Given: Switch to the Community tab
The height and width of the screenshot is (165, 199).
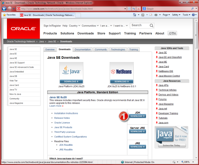Looking at the screenshot, I should pyautogui.click(x=101, y=49).
